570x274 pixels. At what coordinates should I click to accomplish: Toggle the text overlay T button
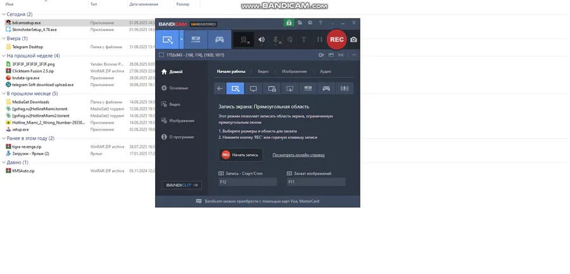[304, 40]
